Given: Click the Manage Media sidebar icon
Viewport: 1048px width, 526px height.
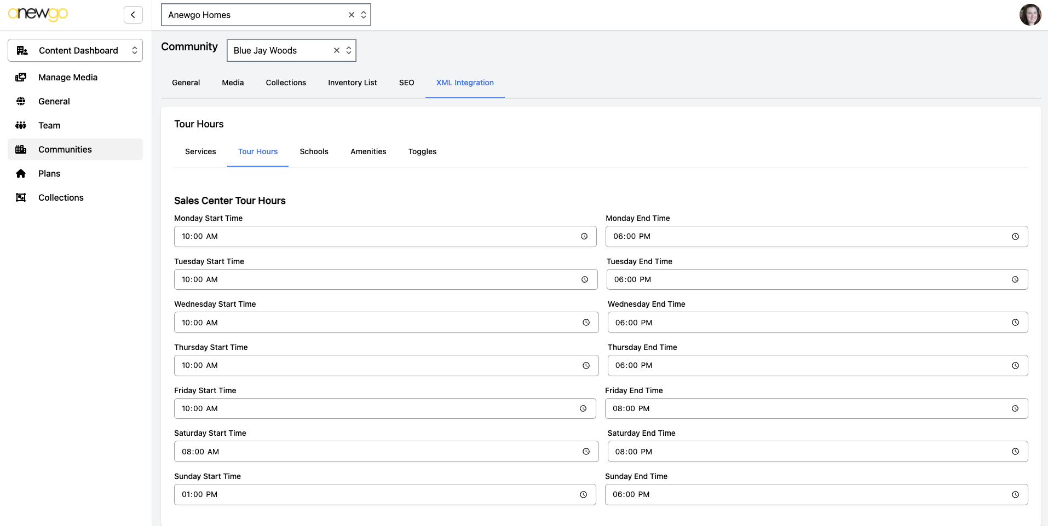Looking at the screenshot, I should (21, 77).
